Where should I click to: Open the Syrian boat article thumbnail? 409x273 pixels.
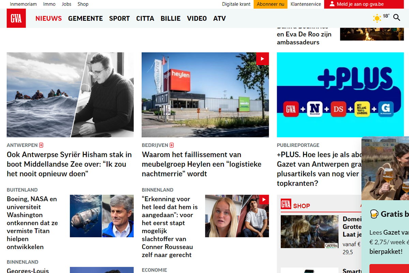pyautogui.click(x=70, y=95)
